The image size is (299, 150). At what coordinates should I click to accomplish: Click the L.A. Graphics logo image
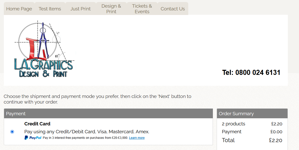click(44, 49)
